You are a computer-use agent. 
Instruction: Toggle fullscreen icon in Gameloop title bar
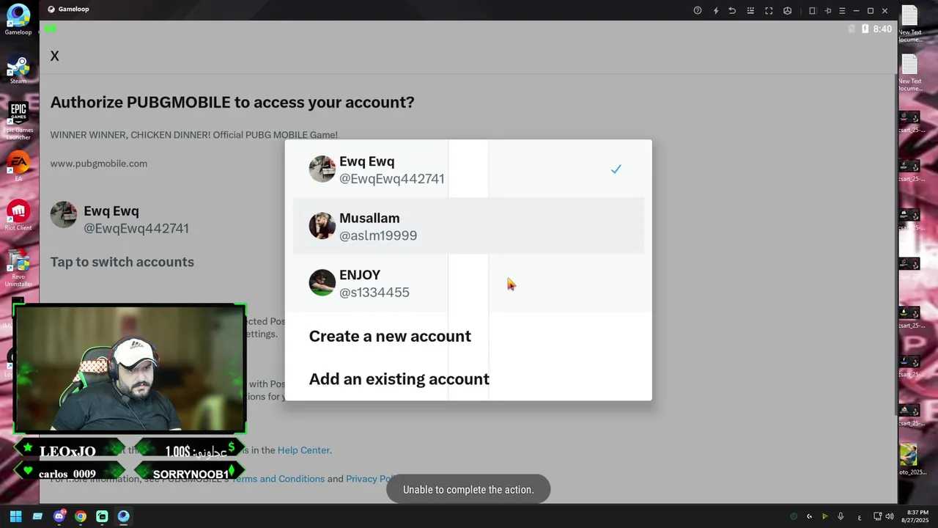coord(769,10)
